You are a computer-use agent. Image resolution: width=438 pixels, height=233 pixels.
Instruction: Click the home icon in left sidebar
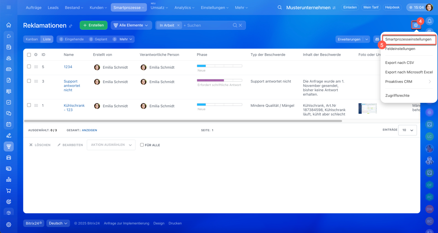click(x=9, y=25)
